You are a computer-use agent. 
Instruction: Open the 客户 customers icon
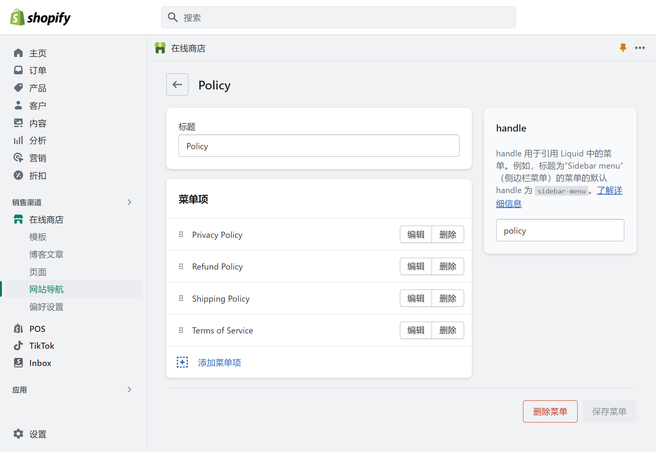pyautogui.click(x=18, y=105)
